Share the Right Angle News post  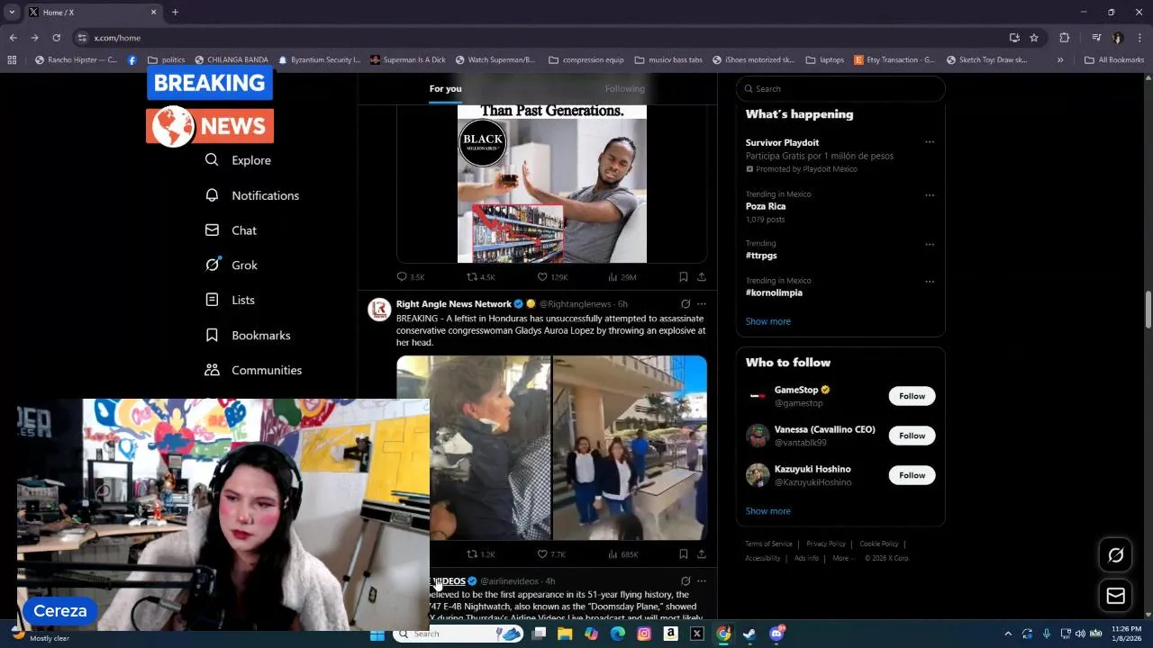click(x=702, y=554)
